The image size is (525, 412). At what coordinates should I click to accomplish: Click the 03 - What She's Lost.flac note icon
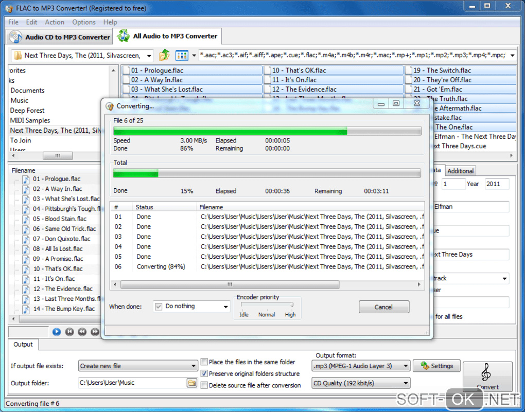click(x=26, y=200)
